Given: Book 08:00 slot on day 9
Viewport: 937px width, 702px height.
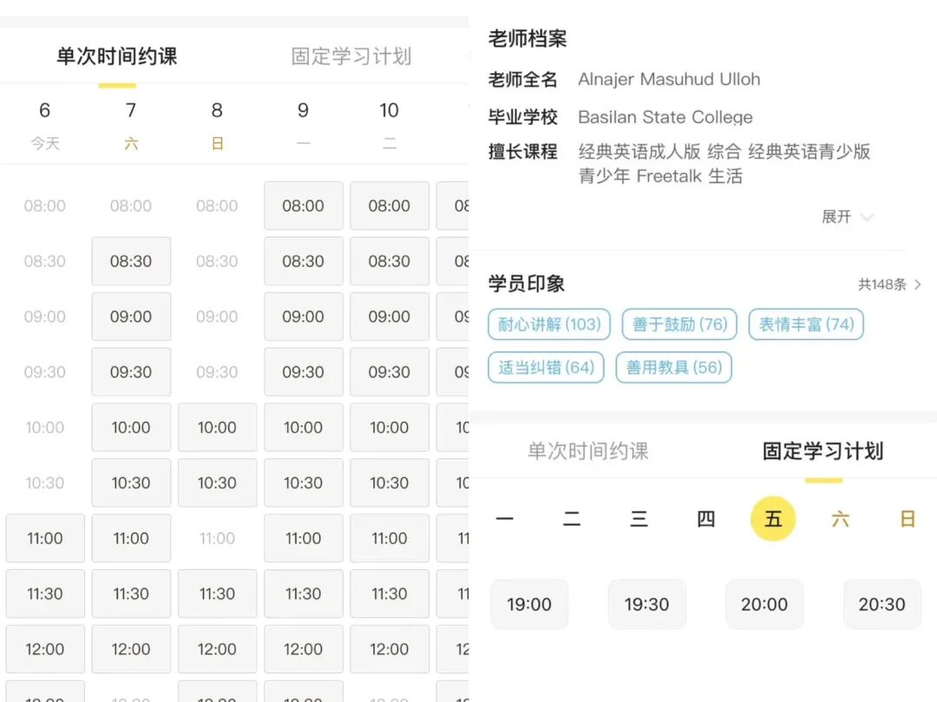Looking at the screenshot, I should pos(303,206).
